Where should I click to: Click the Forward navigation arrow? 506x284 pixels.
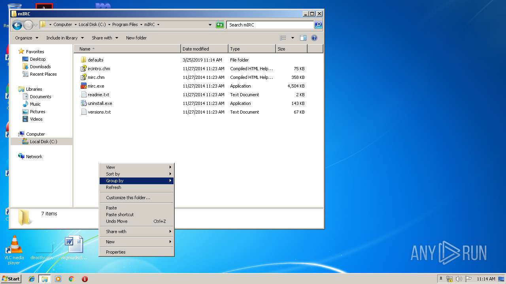(28, 25)
